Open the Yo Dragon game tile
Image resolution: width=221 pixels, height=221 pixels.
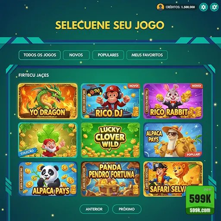[x=47, y=101]
